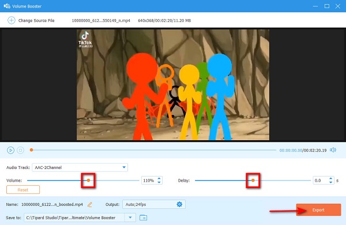Screen dimensions: 346x225
Task: Mute the preview speaker icon
Action: coord(333,150)
